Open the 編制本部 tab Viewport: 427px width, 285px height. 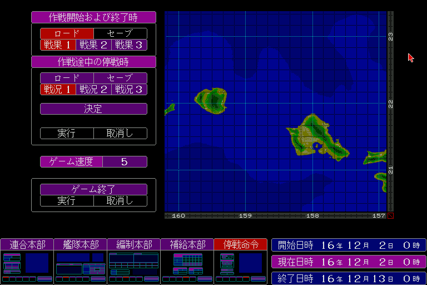pos(133,244)
